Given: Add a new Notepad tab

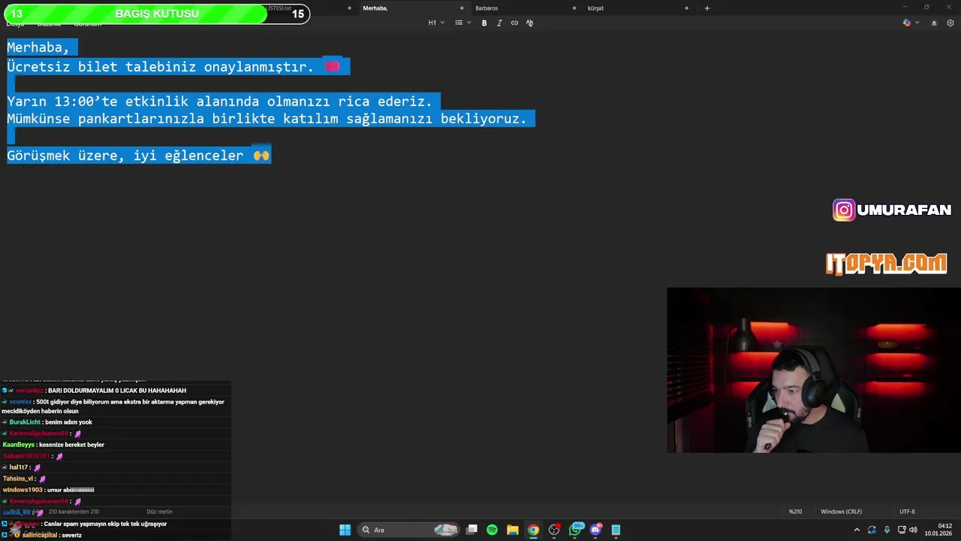Looking at the screenshot, I should (706, 8).
